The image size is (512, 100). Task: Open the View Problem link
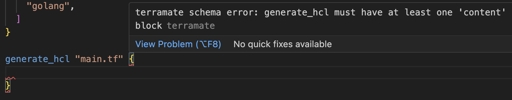tap(178, 44)
